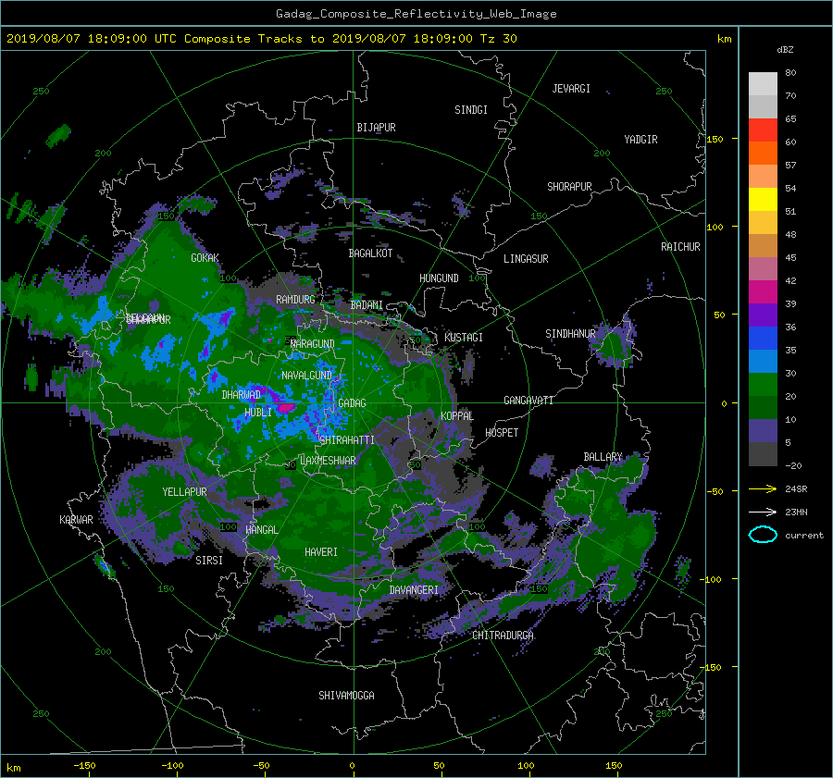The image size is (833, 778).
Task: Click the SHIVAMOGGA city label
Action: (346, 695)
